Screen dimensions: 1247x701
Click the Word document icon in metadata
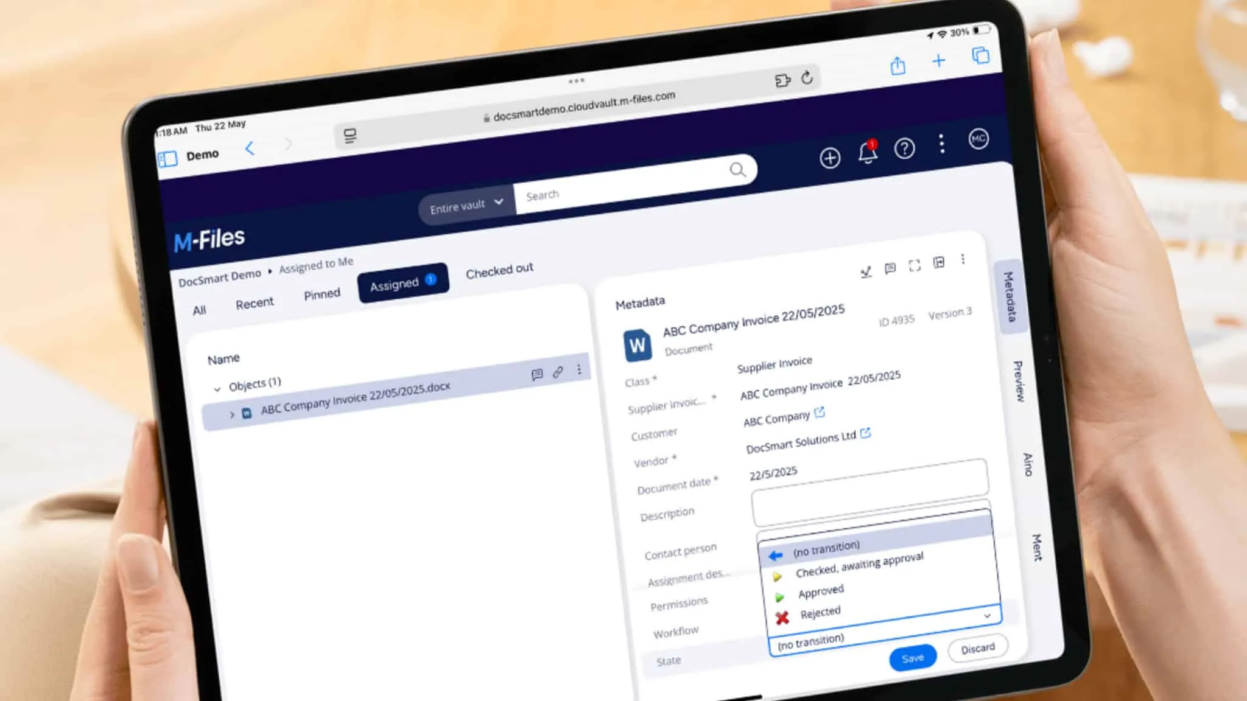(x=637, y=345)
